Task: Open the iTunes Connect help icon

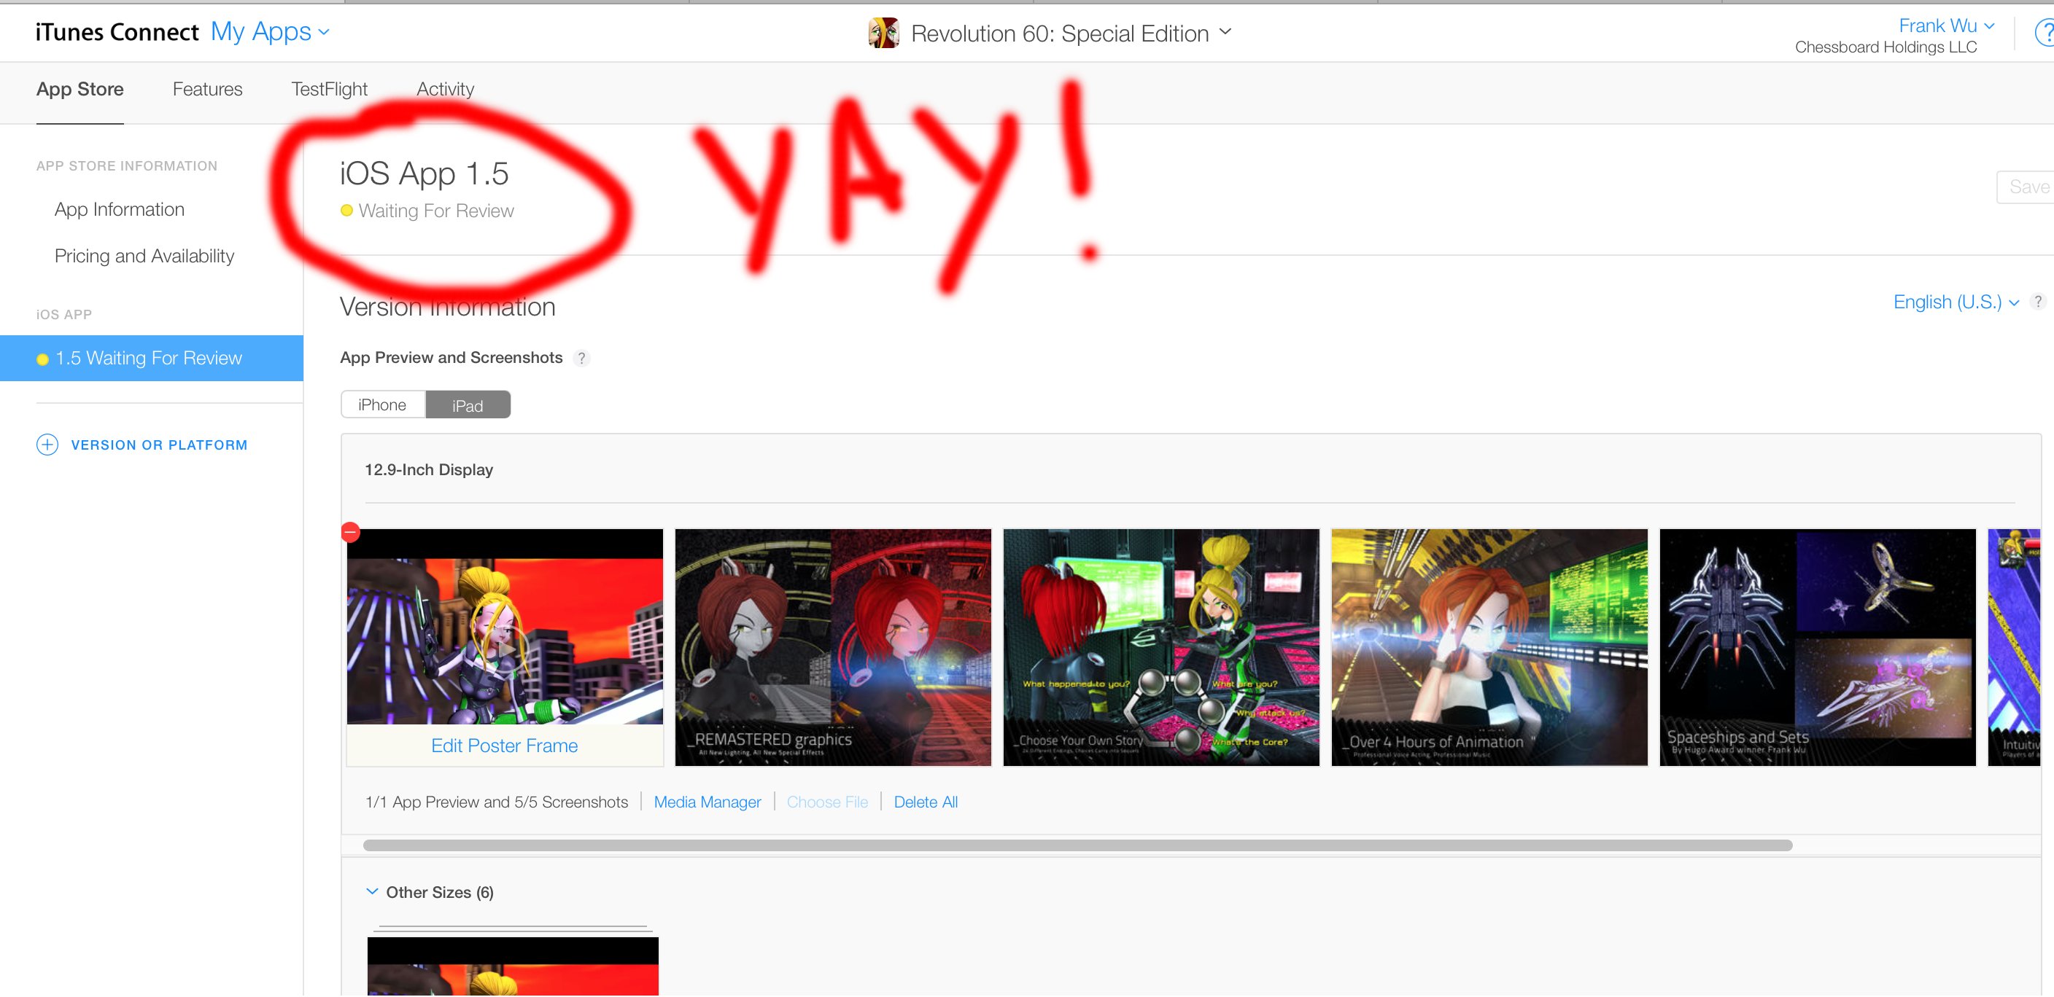Action: (2045, 34)
